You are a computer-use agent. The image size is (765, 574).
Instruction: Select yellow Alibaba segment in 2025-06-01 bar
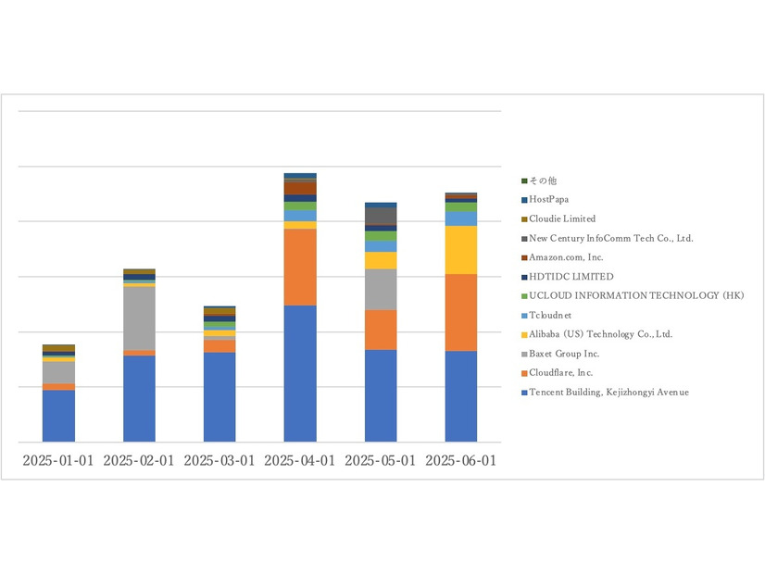(461, 250)
